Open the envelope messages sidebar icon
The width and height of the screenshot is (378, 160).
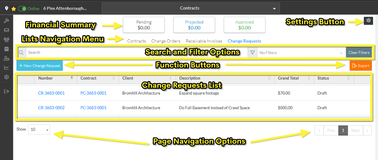(x=7, y=30)
